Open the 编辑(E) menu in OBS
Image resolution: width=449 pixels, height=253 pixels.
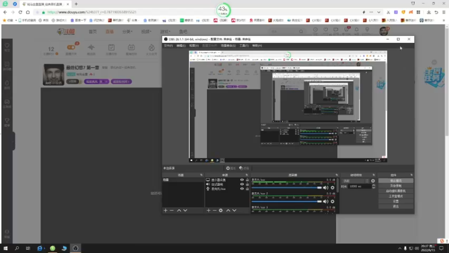[x=181, y=46]
